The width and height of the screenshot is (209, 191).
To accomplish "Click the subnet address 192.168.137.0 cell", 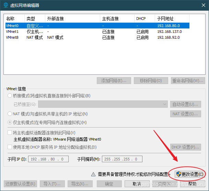I will click(x=170, y=32).
